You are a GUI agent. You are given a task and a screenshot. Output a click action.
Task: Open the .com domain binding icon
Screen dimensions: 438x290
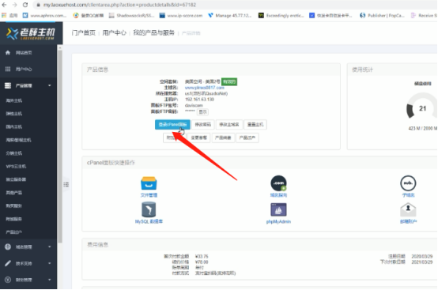point(278,183)
